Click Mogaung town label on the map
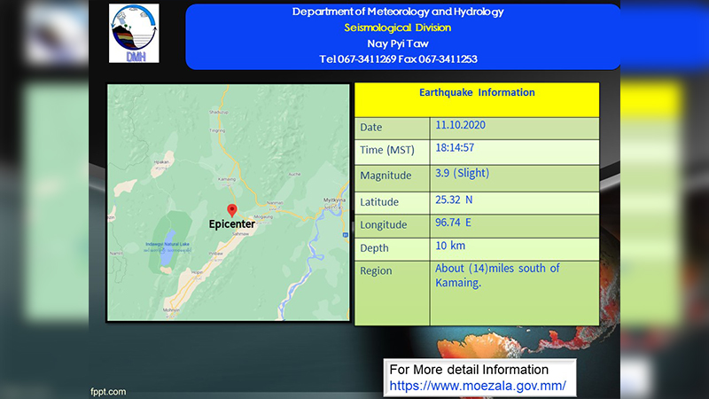The width and height of the screenshot is (709, 399). [x=263, y=216]
